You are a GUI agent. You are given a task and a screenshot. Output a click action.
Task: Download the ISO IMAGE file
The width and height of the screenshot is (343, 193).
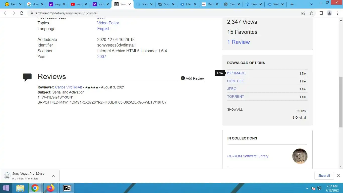click(x=236, y=73)
